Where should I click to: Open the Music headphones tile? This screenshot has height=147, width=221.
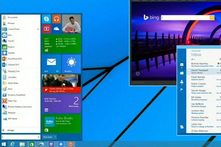pyautogui.click(x=56, y=19)
